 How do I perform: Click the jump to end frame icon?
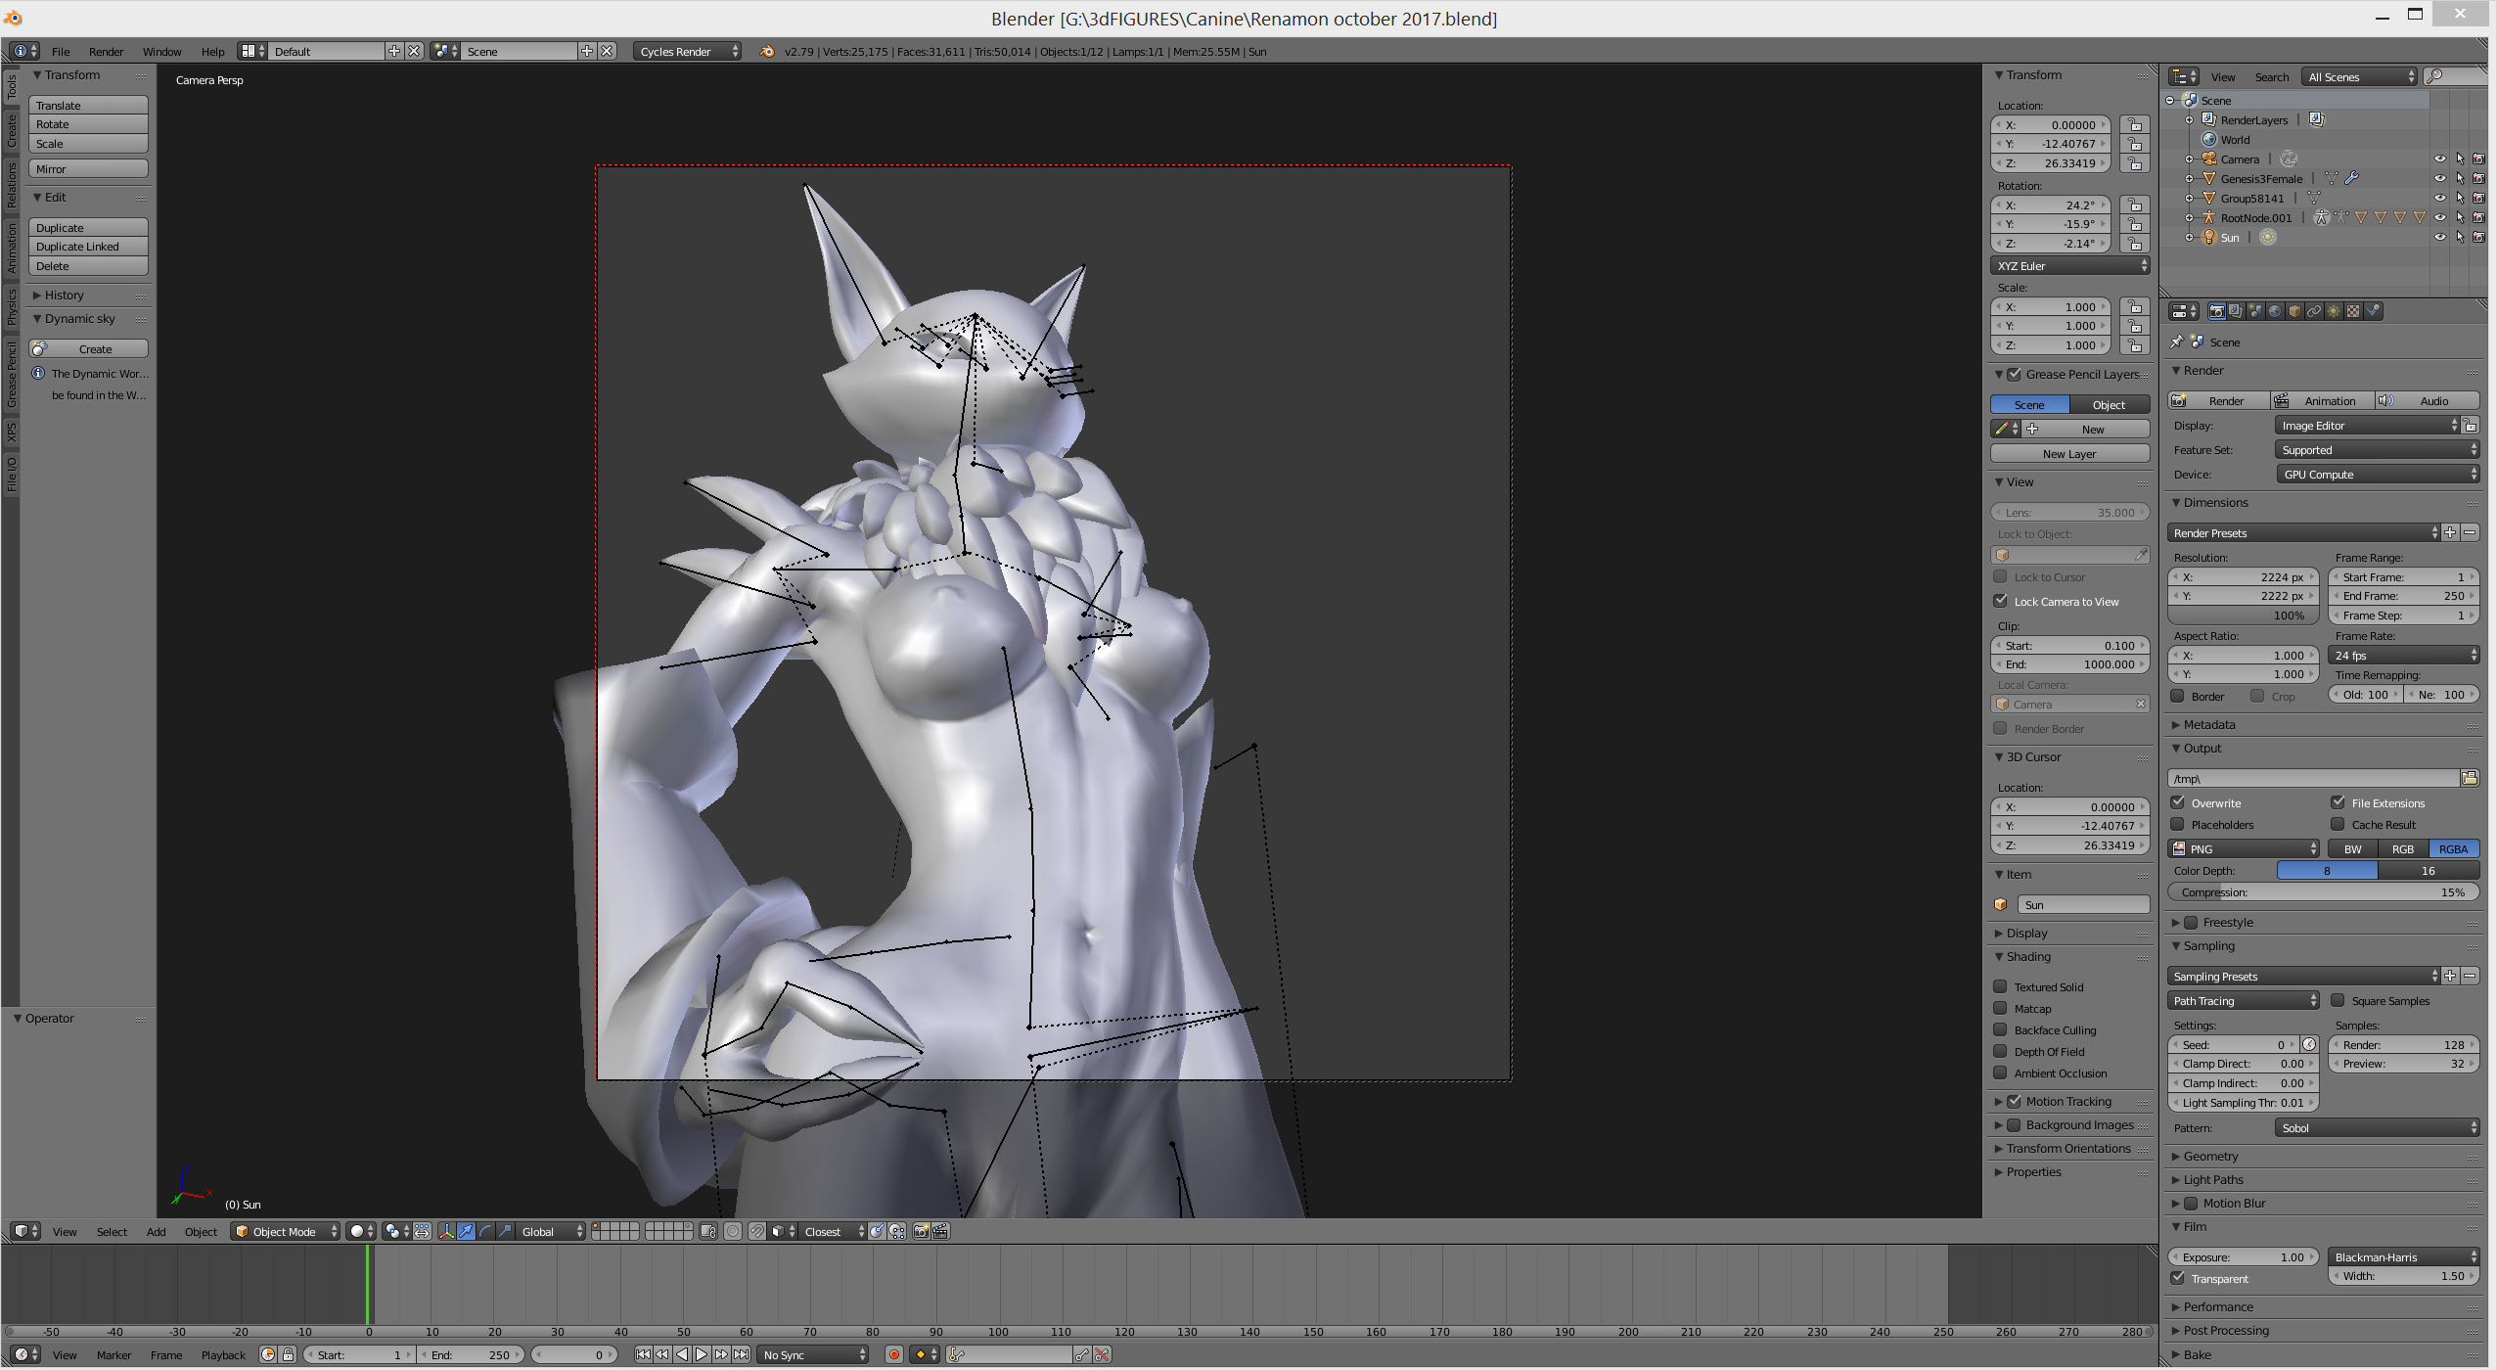click(x=742, y=1354)
